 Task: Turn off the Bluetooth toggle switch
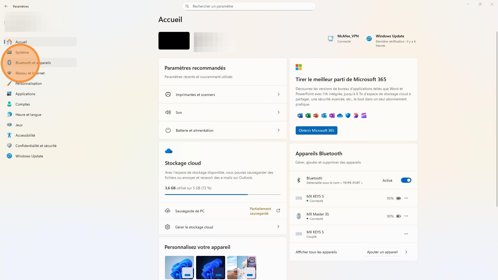pyautogui.click(x=406, y=180)
